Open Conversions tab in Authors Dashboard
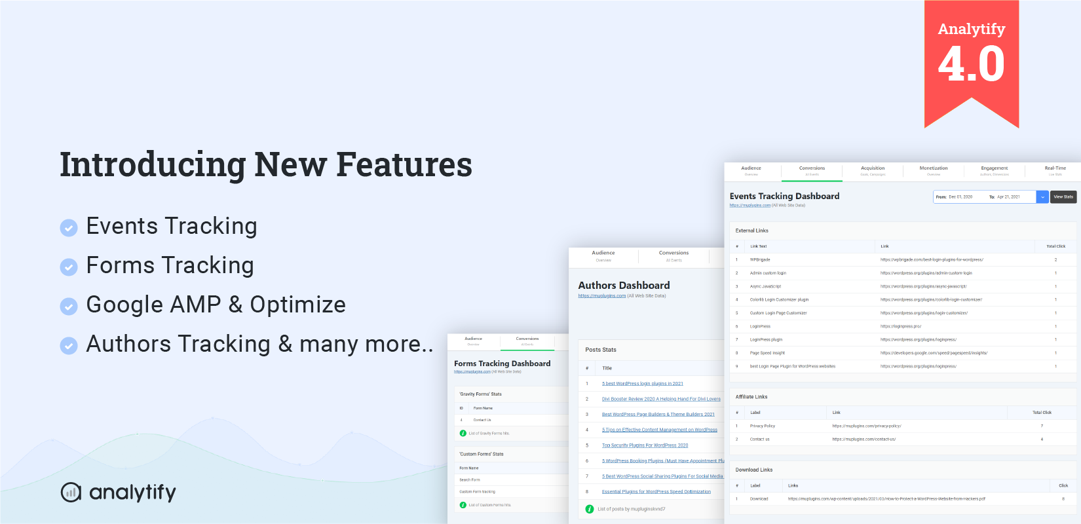The image size is (1081, 524). pos(674,255)
